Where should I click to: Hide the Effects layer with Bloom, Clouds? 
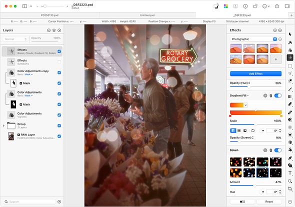click(x=59, y=51)
